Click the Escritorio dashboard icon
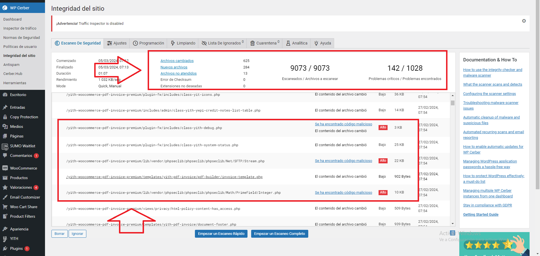This screenshot has width=540, height=256. pos(5,95)
